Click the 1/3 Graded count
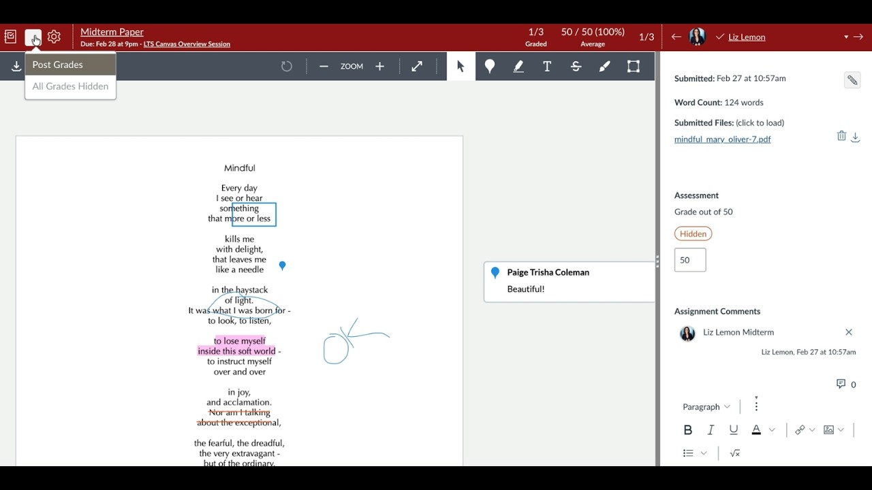Screen dimensions: 872x490 536,37
